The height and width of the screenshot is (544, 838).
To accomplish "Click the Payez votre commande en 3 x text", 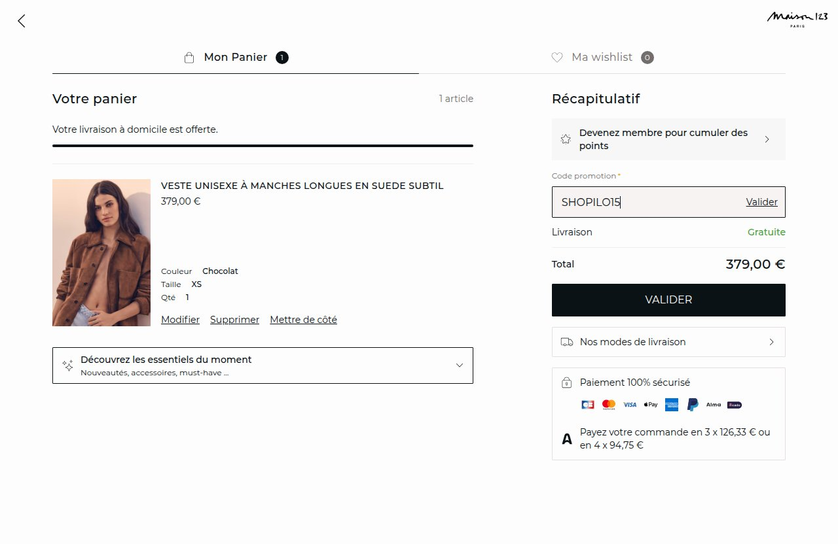I will [675, 439].
